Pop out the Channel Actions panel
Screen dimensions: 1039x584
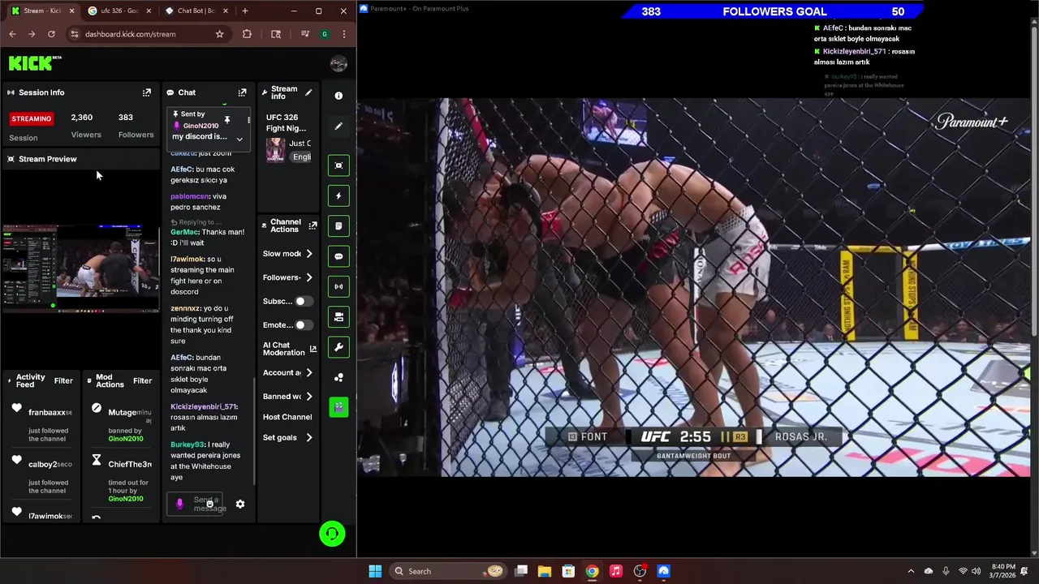[313, 225]
